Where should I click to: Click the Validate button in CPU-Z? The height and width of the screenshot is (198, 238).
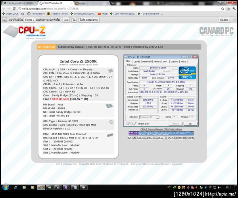coord(175,123)
